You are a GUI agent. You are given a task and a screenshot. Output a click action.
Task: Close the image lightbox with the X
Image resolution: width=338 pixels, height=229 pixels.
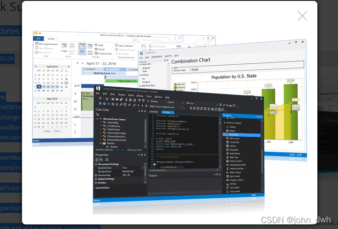[x=302, y=16]
